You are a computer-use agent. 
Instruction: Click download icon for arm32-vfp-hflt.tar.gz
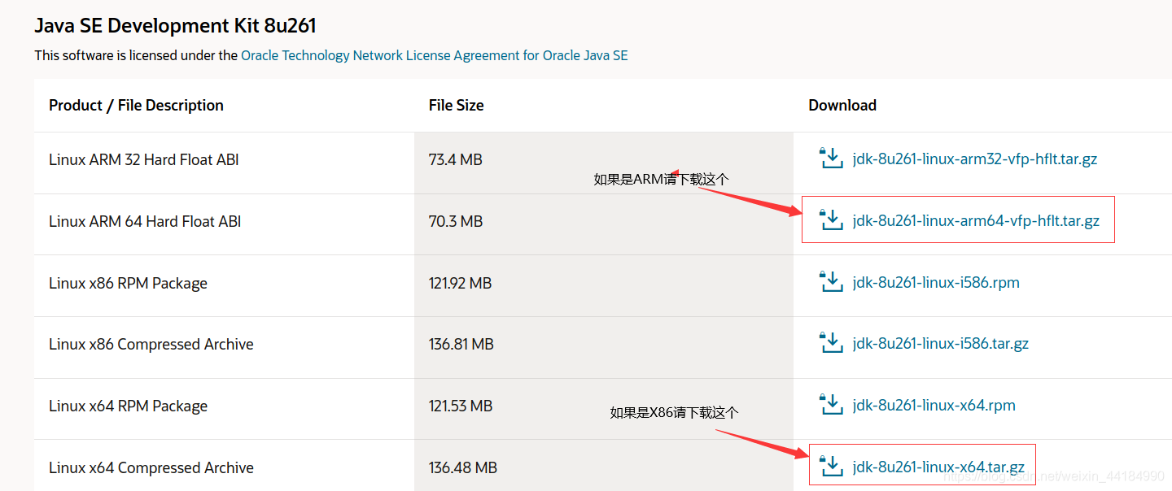tap(830, 158)
